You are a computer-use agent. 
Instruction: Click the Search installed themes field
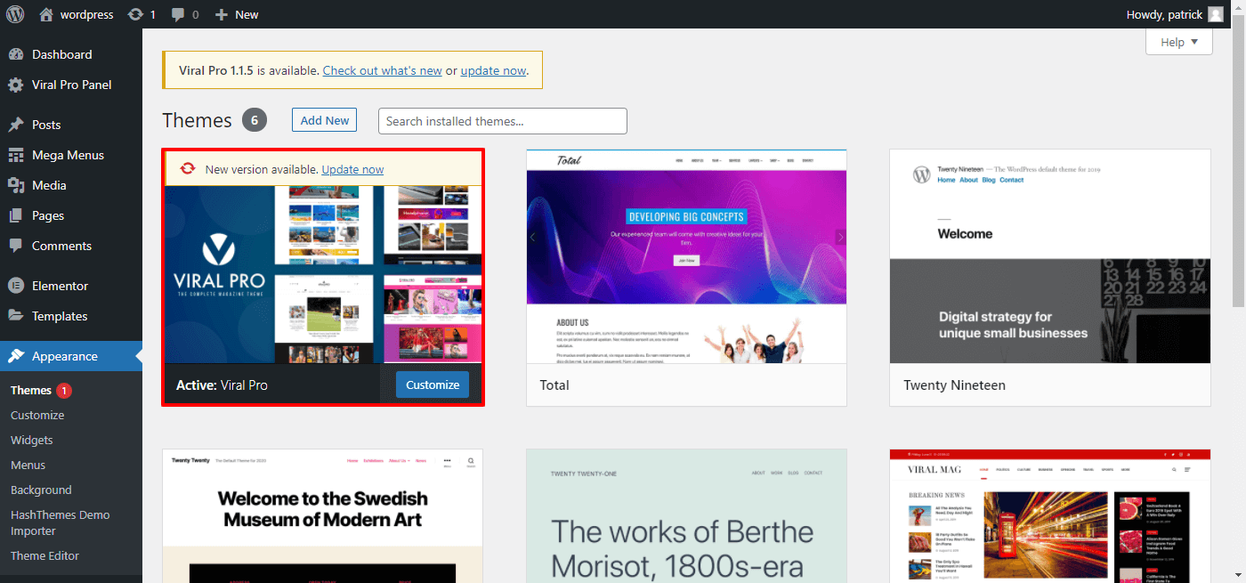[x=503, y=121]
